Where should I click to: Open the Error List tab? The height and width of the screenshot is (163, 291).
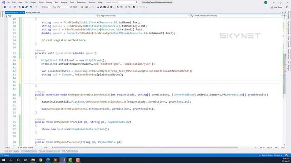point(8,151)
